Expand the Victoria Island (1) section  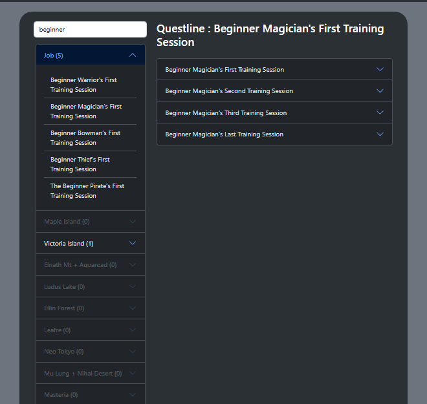[x=91, y=243]
